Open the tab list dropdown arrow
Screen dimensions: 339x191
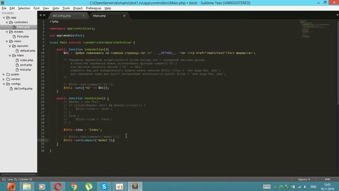pos(337,15)
